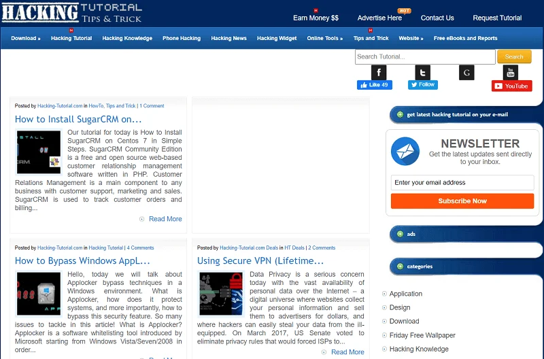
Task: Open the Earn Money $$ link
Action: 316,18
